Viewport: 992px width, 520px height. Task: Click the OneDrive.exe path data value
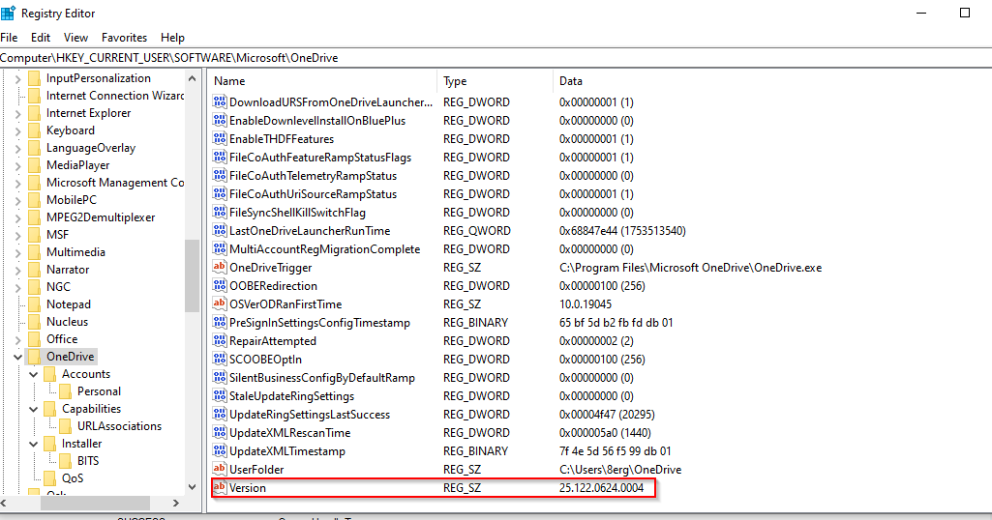pyautogui.click(x=690, y=268)
